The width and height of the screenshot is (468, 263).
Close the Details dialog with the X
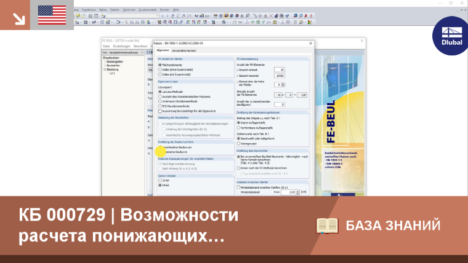[311, 43]
